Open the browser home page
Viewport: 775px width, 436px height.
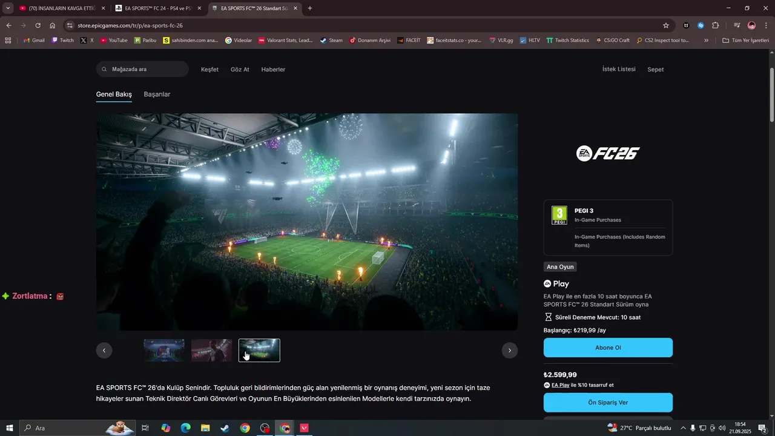coord(53,25)
